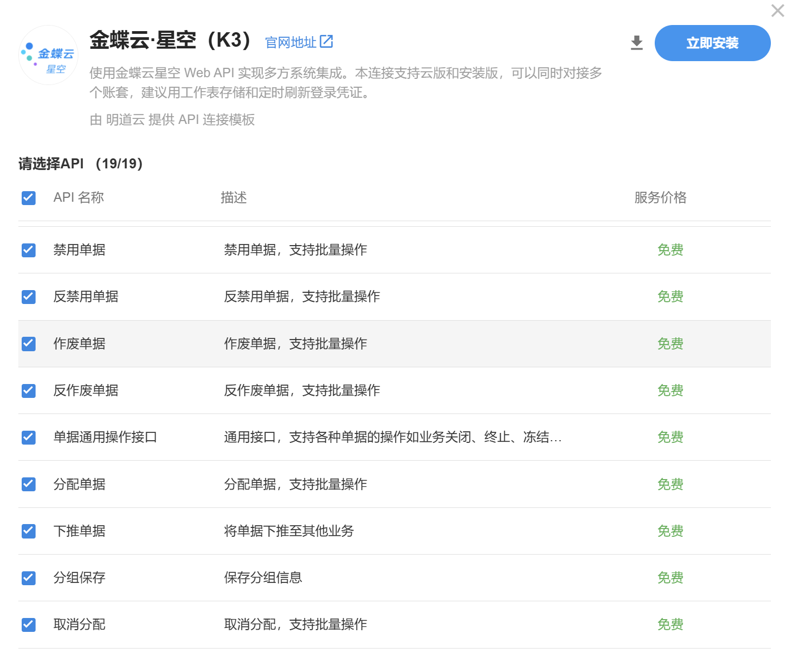The image size is (792, 663).
Task: Click description 反禁用单据，支持批量操作
Action: pyautogui.click(x=302, y=297)
